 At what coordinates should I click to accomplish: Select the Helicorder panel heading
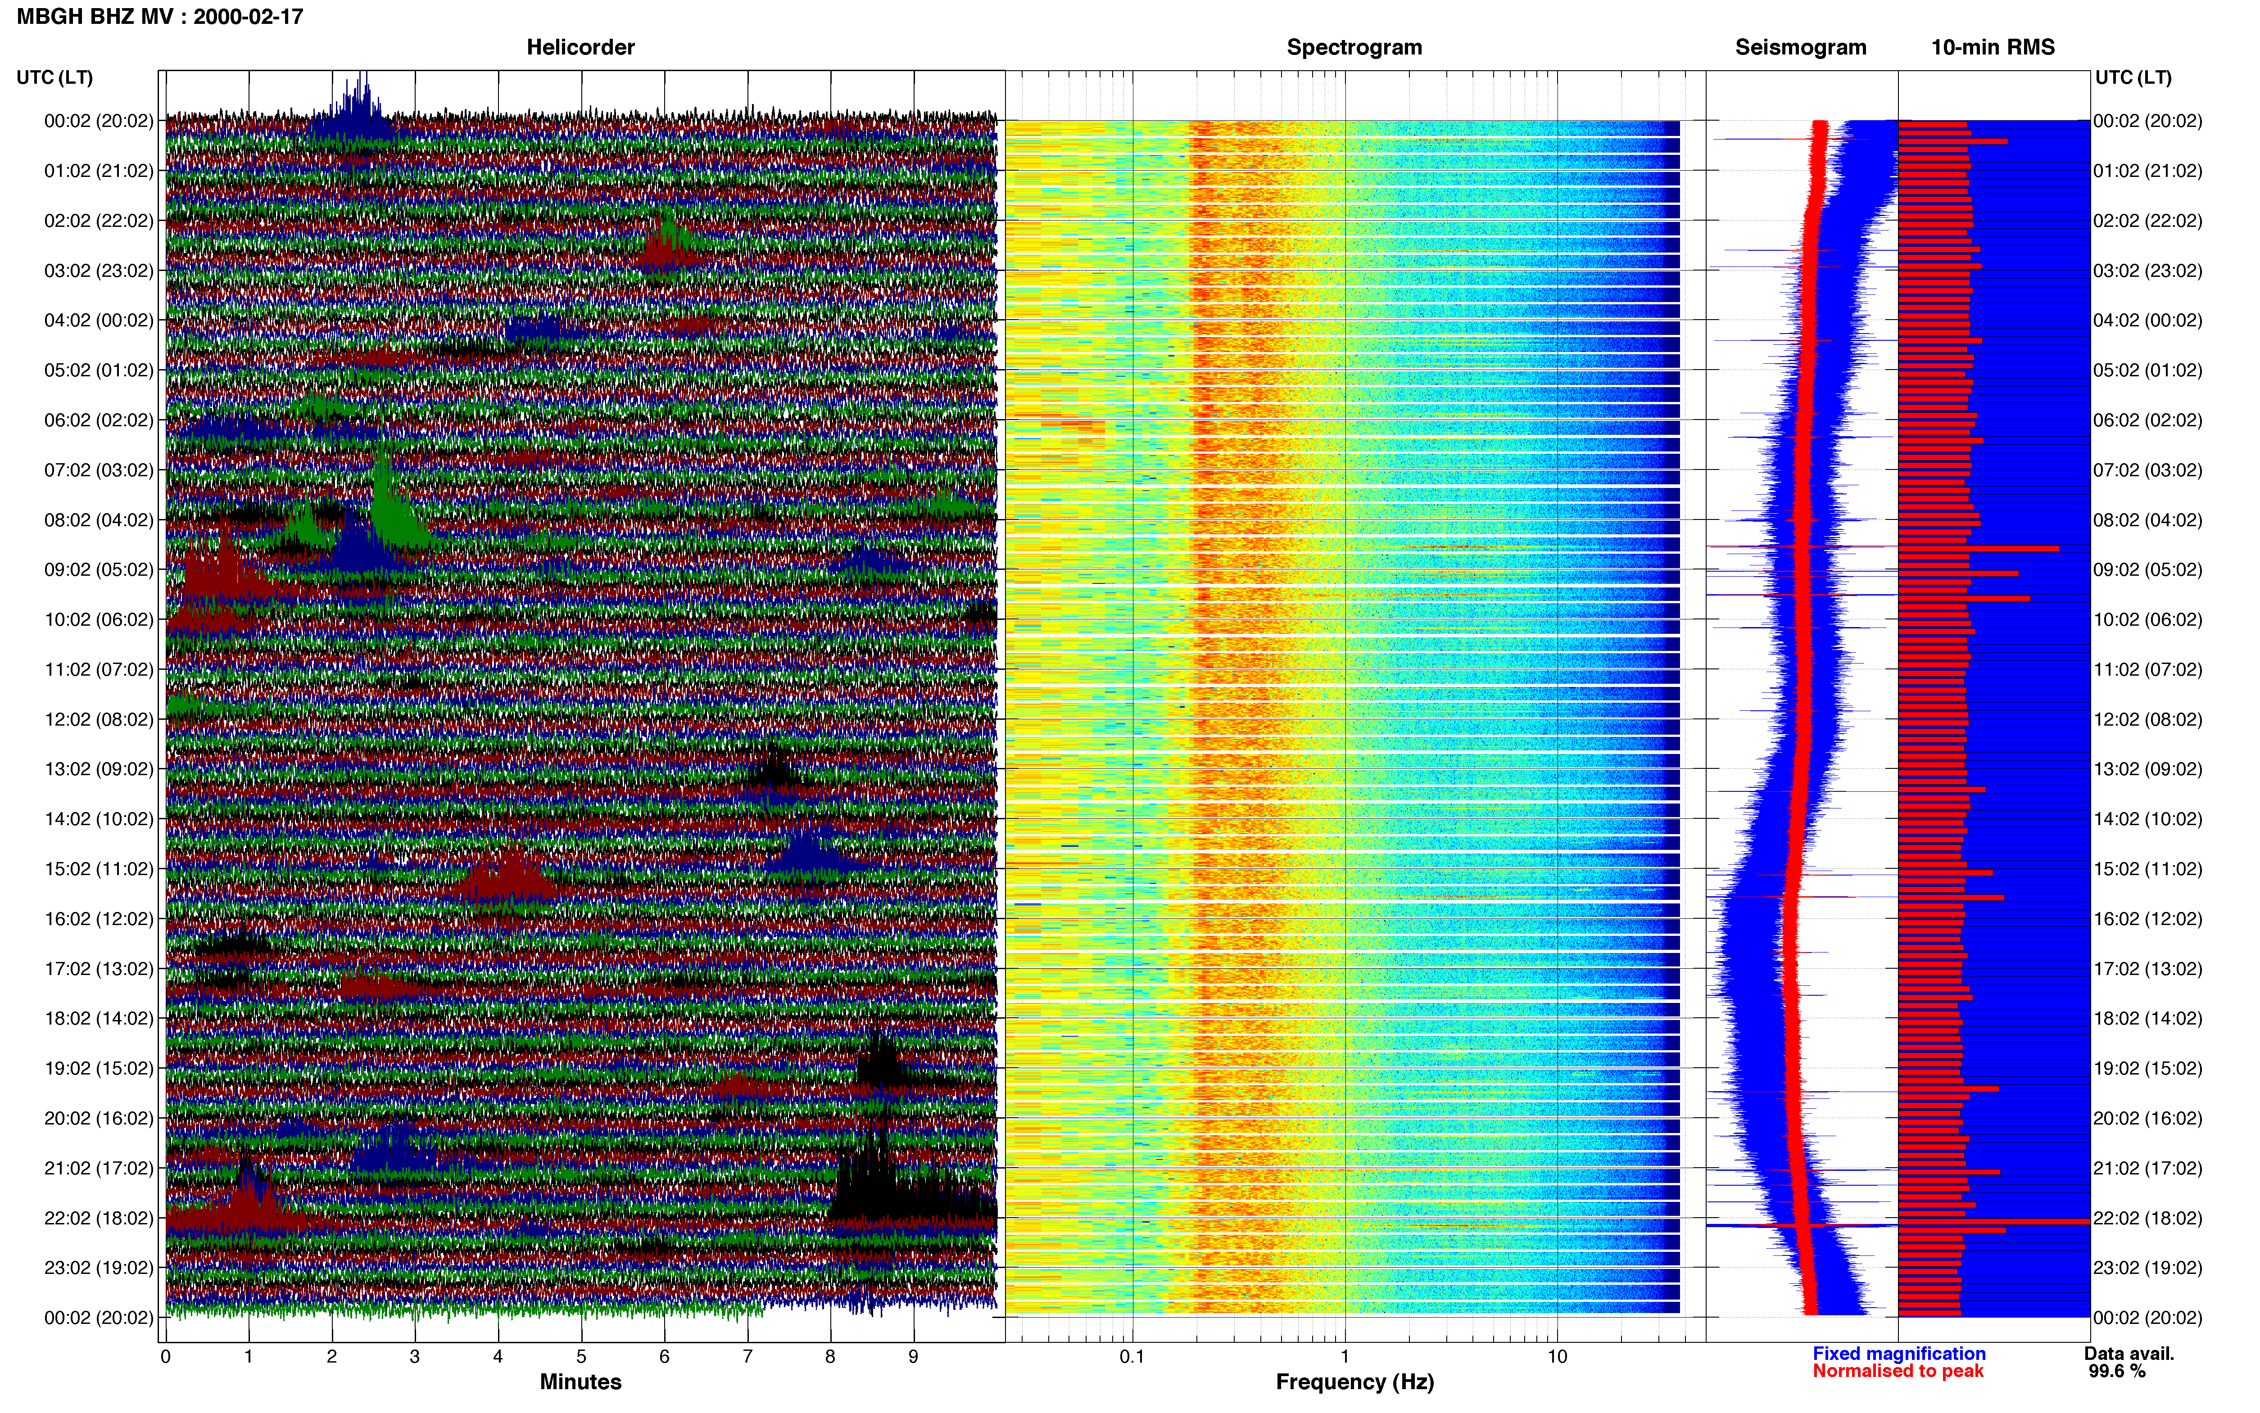580,47
